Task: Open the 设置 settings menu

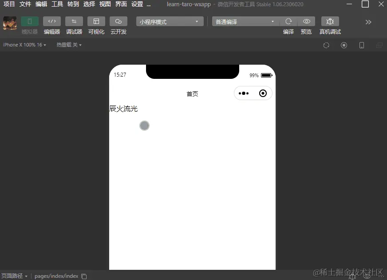Action: coord(138,4)
